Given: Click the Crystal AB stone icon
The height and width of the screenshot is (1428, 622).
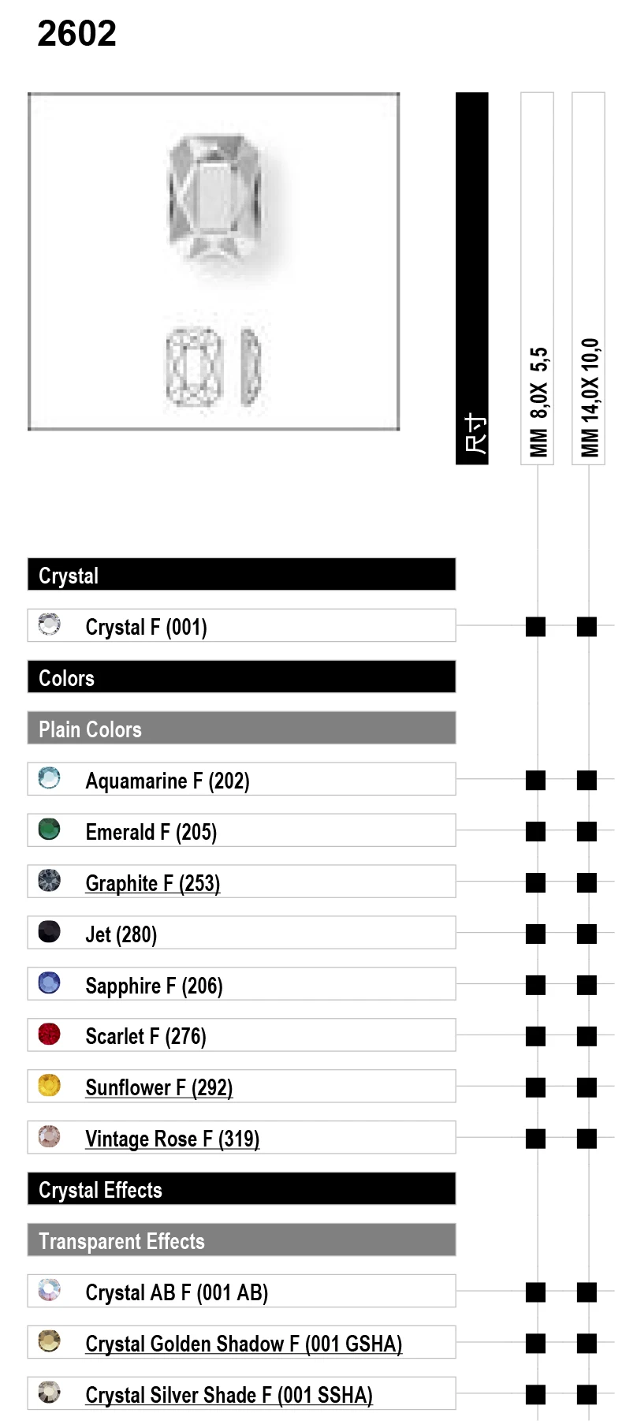Looking at the screenshot, I should point(49,1290).
